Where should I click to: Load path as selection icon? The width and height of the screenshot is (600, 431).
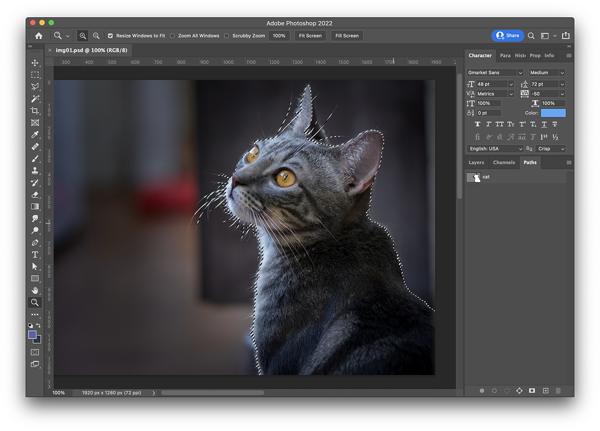click(x=507, y=391)
